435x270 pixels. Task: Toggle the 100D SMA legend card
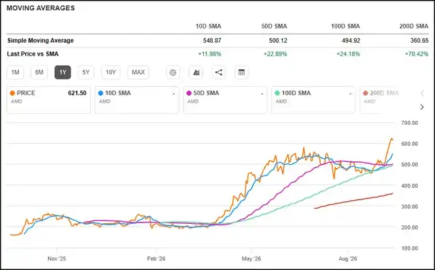[x=313, y=100]
